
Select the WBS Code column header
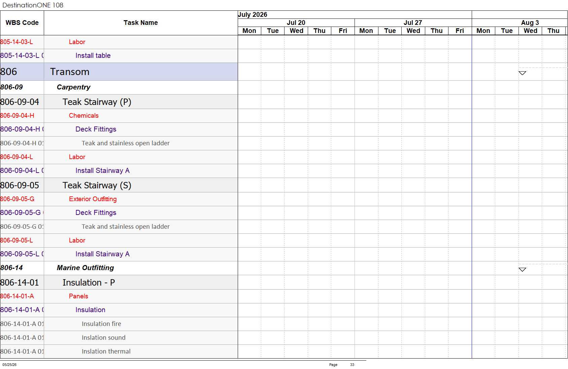22,23
